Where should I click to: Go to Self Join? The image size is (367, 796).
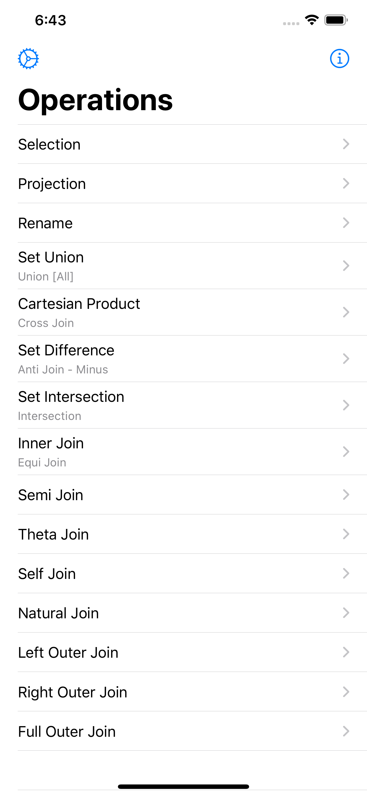183,574
